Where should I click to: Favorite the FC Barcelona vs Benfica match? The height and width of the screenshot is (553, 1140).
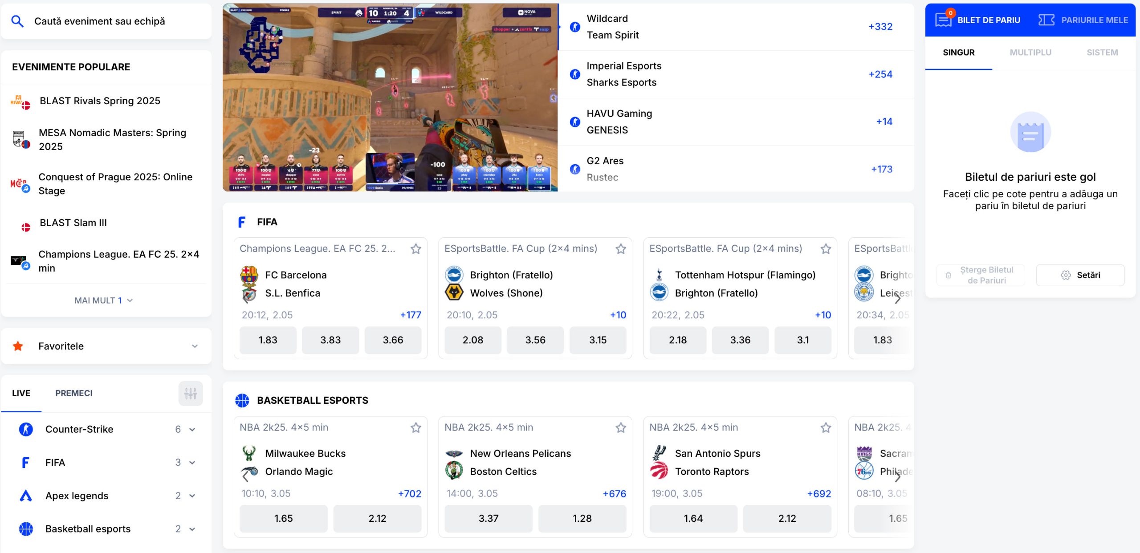coord(416,249)
